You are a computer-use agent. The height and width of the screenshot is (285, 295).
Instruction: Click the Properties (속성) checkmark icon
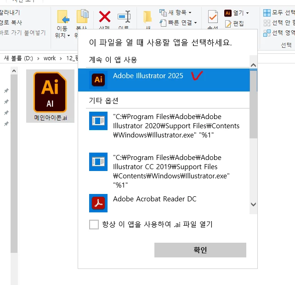coord(213,17)
